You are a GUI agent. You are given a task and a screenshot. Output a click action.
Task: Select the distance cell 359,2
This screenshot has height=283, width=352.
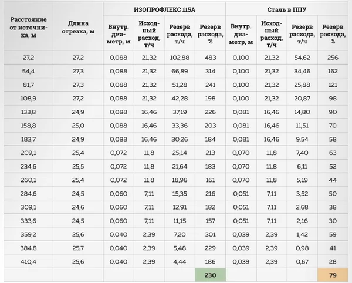coord(28,234)
